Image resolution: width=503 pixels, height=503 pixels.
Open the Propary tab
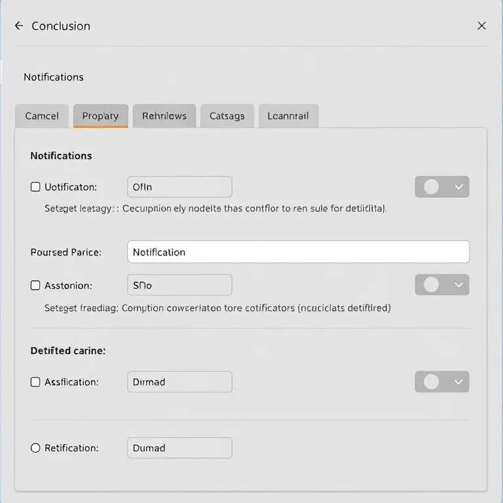point(100,116)
